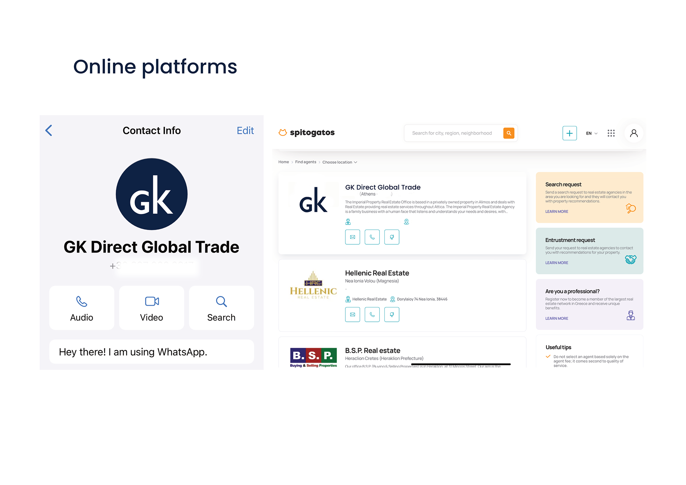Go back using the Contact Info back chevron
Viewport: 686px width, 485px height.
49,130
